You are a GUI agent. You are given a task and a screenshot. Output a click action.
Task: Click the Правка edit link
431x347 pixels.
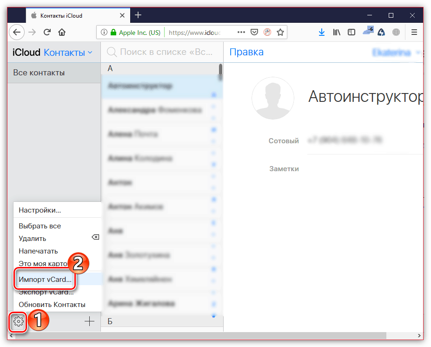pyautogui.click(x=246, y=52)
